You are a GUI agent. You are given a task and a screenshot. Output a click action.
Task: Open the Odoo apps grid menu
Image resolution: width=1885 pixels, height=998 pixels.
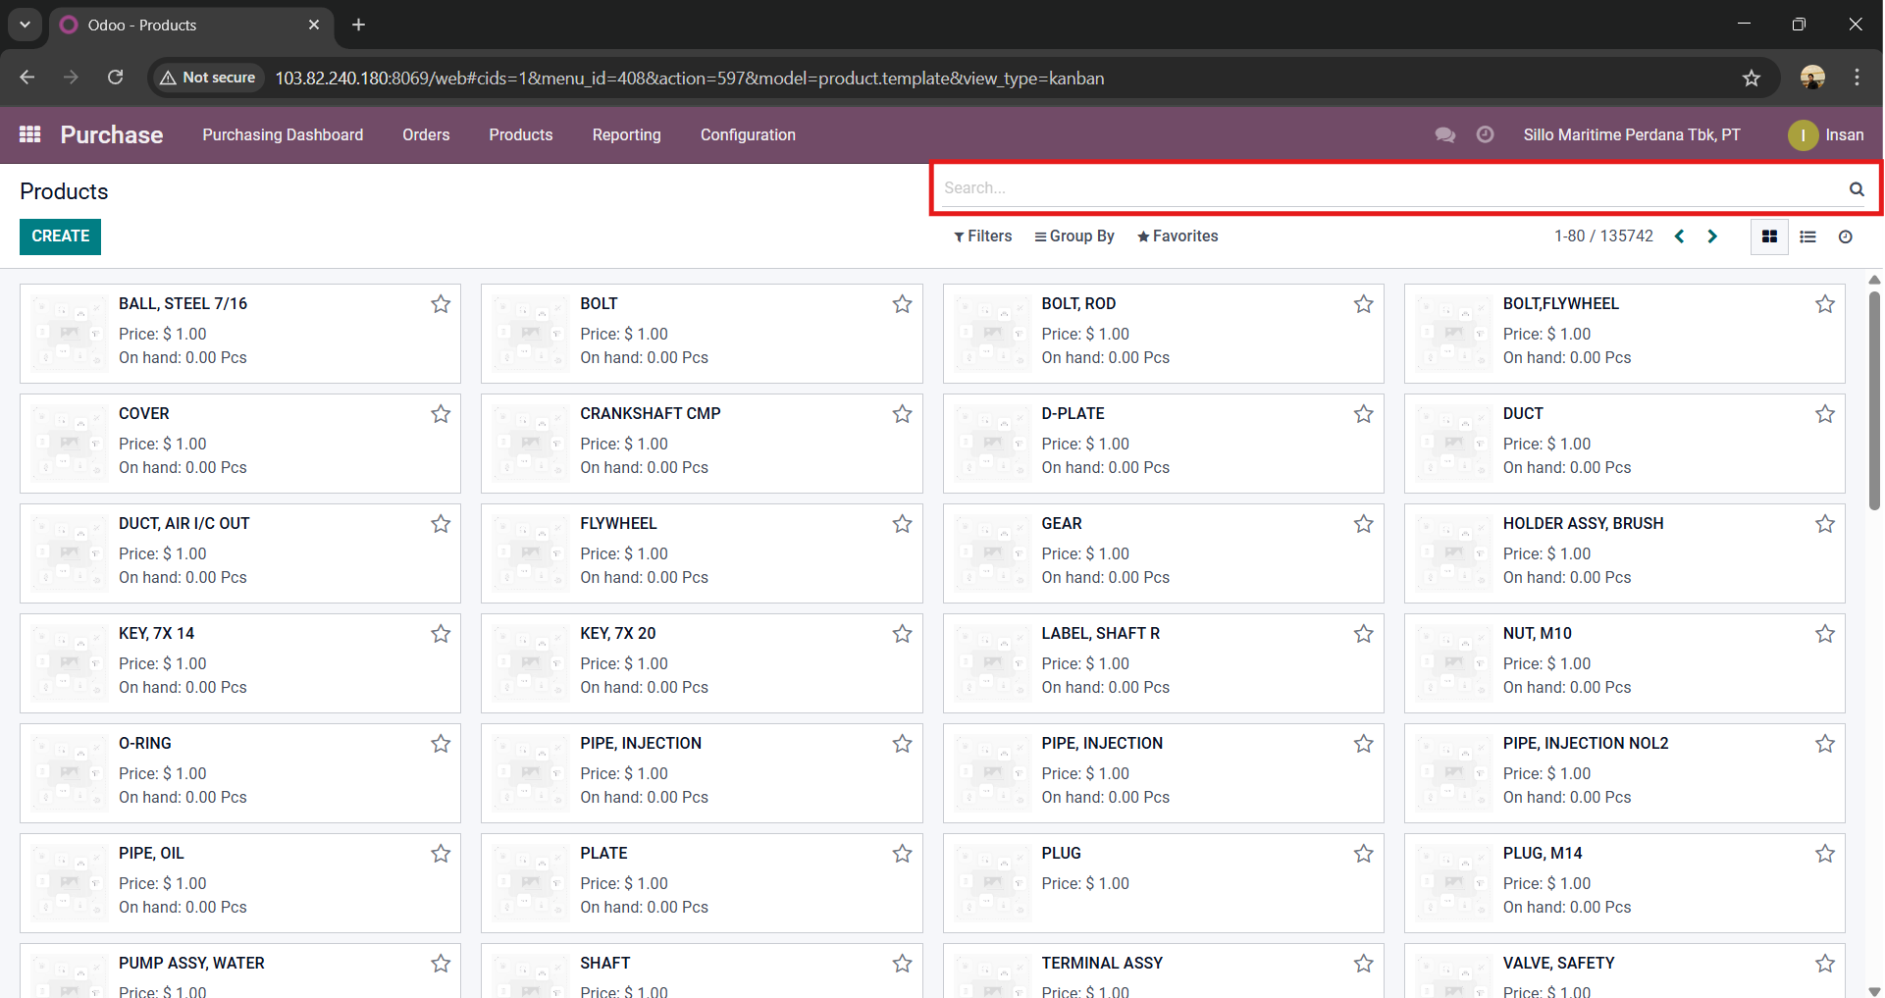click(29, 134)
